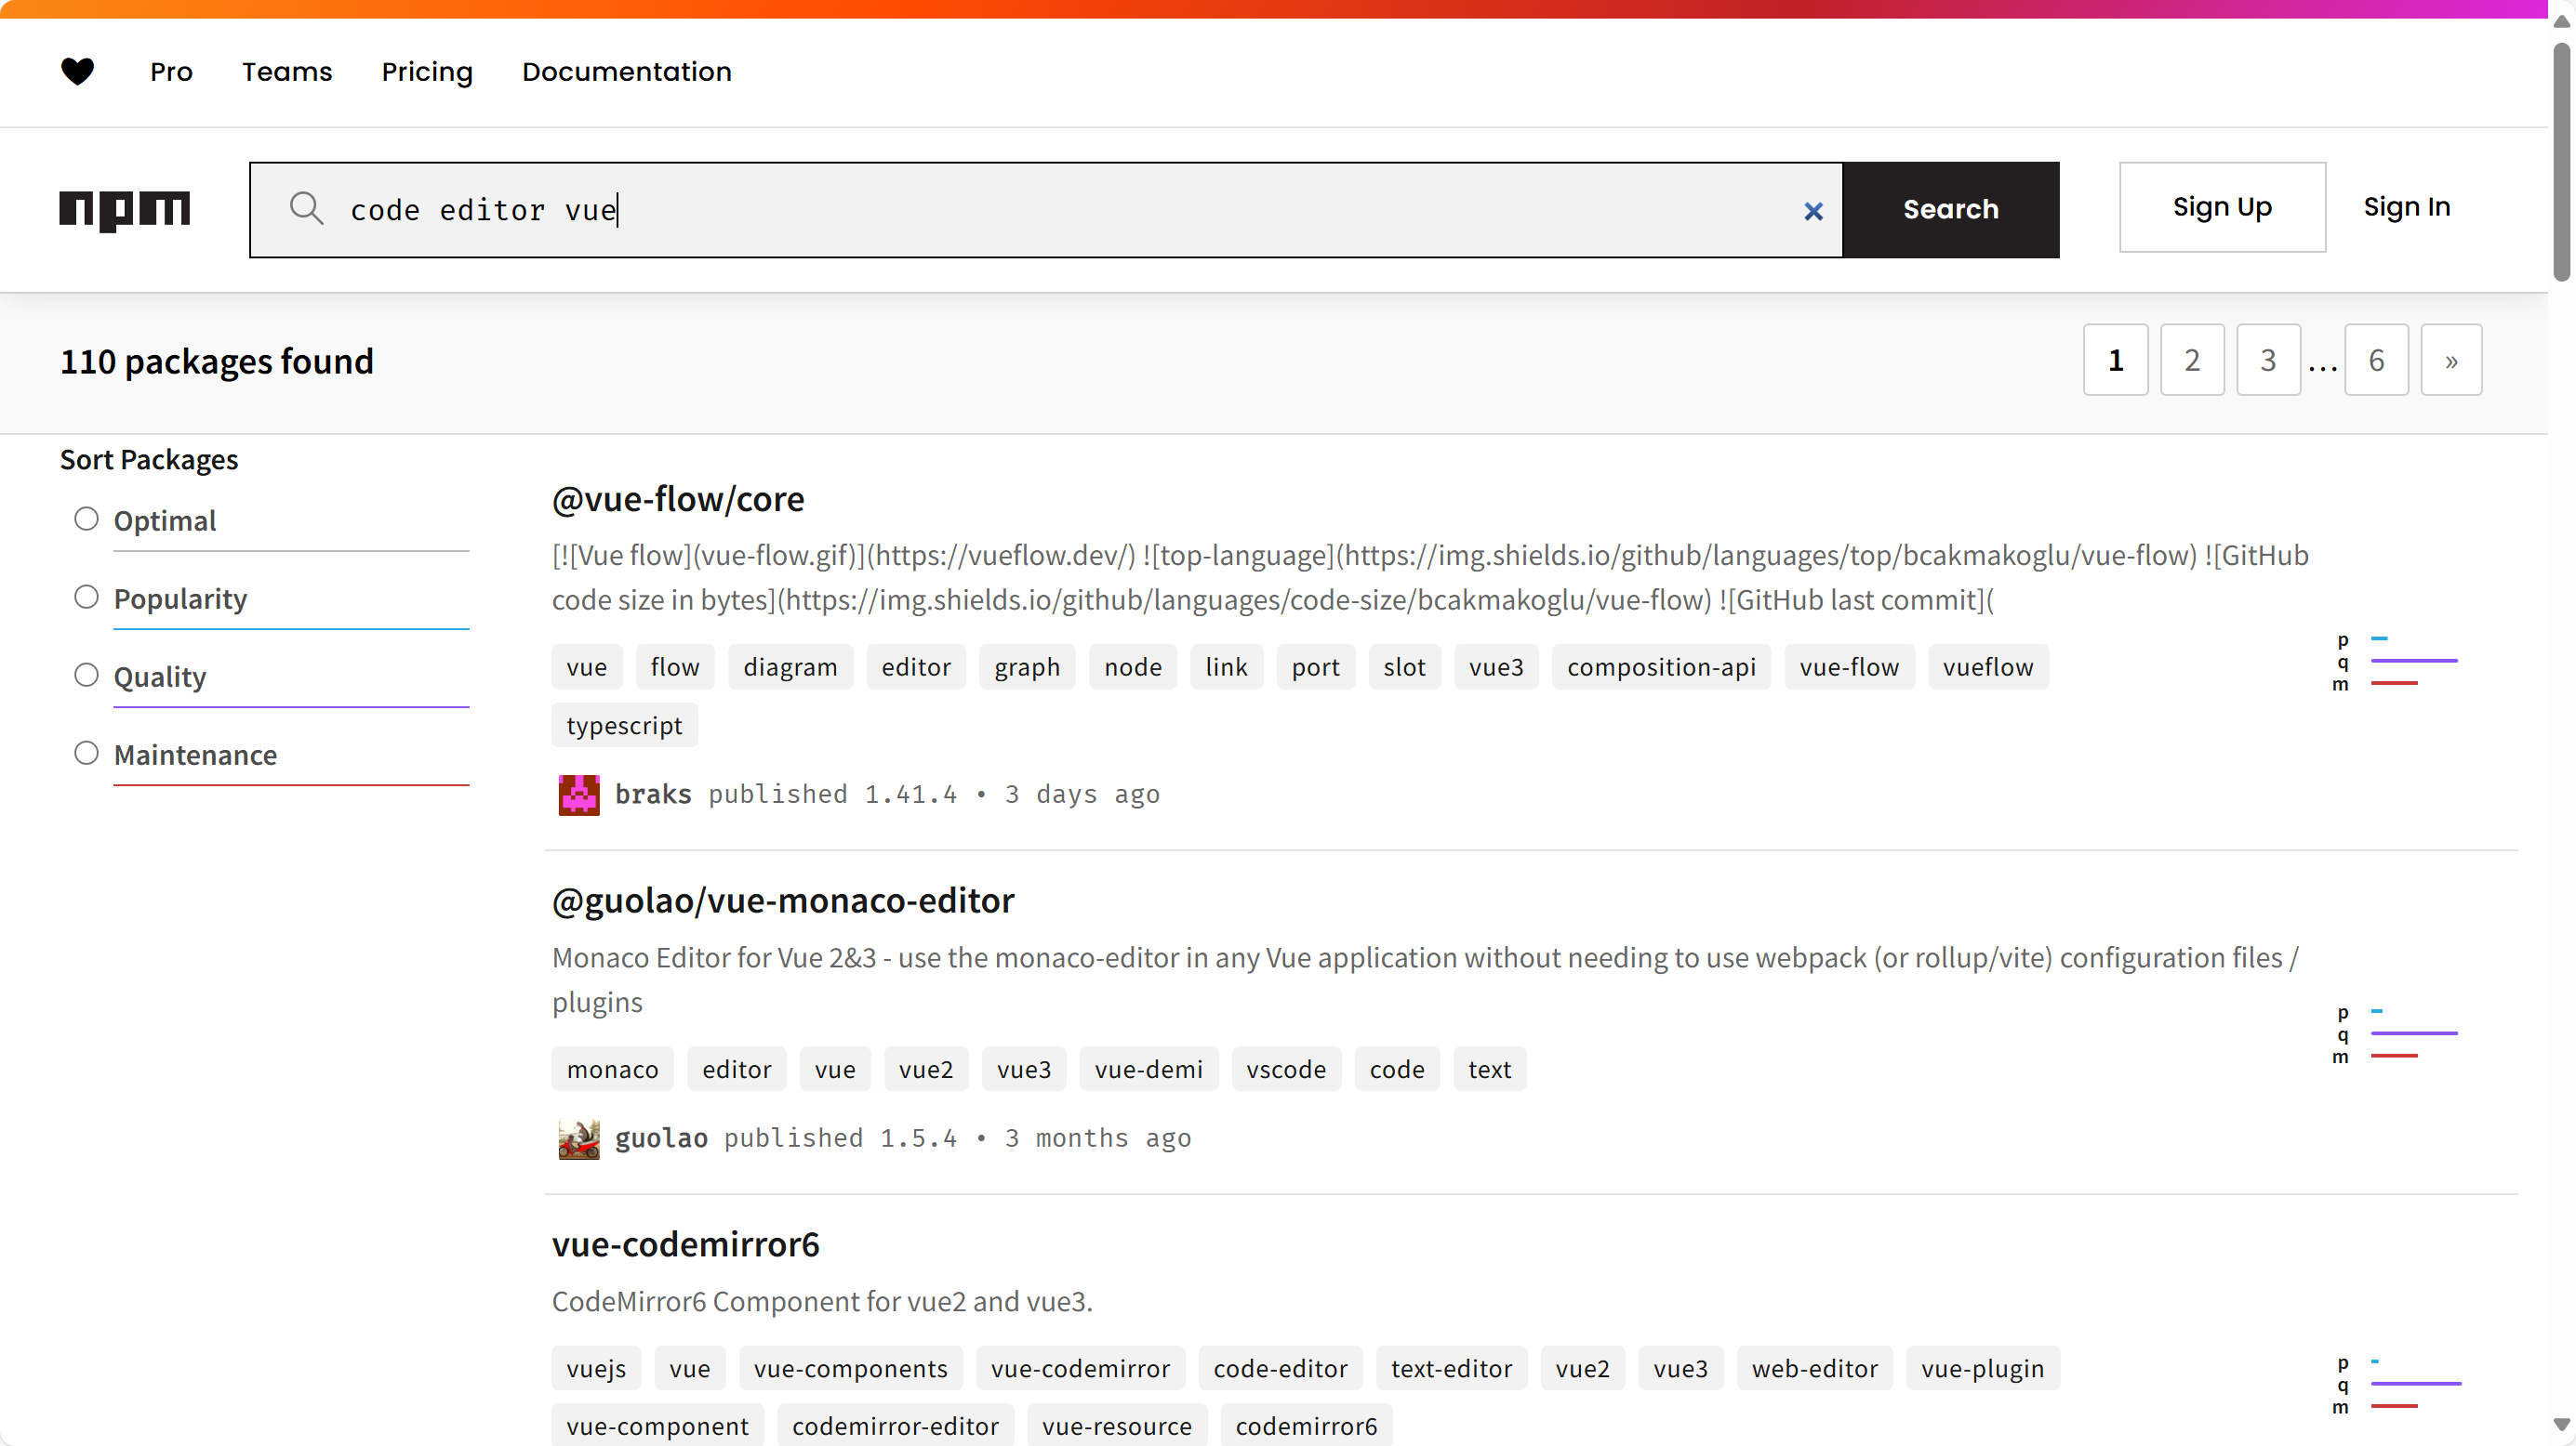Image resolution: width=2576 pixels, height=1446 pixels.
Task: Click the codemirror6 keyword tag
Action: [x=1306, y=1426]
